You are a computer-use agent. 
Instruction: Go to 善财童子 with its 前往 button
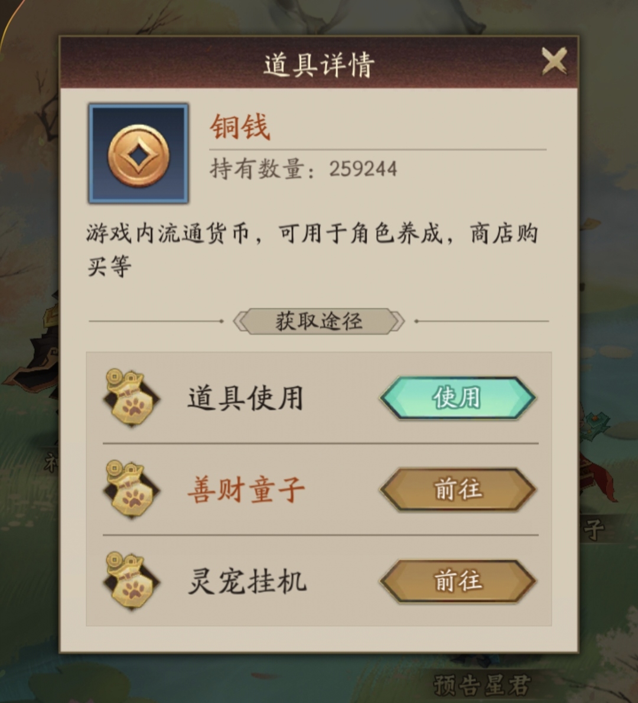pyautogui.click(x=458, y=490)
